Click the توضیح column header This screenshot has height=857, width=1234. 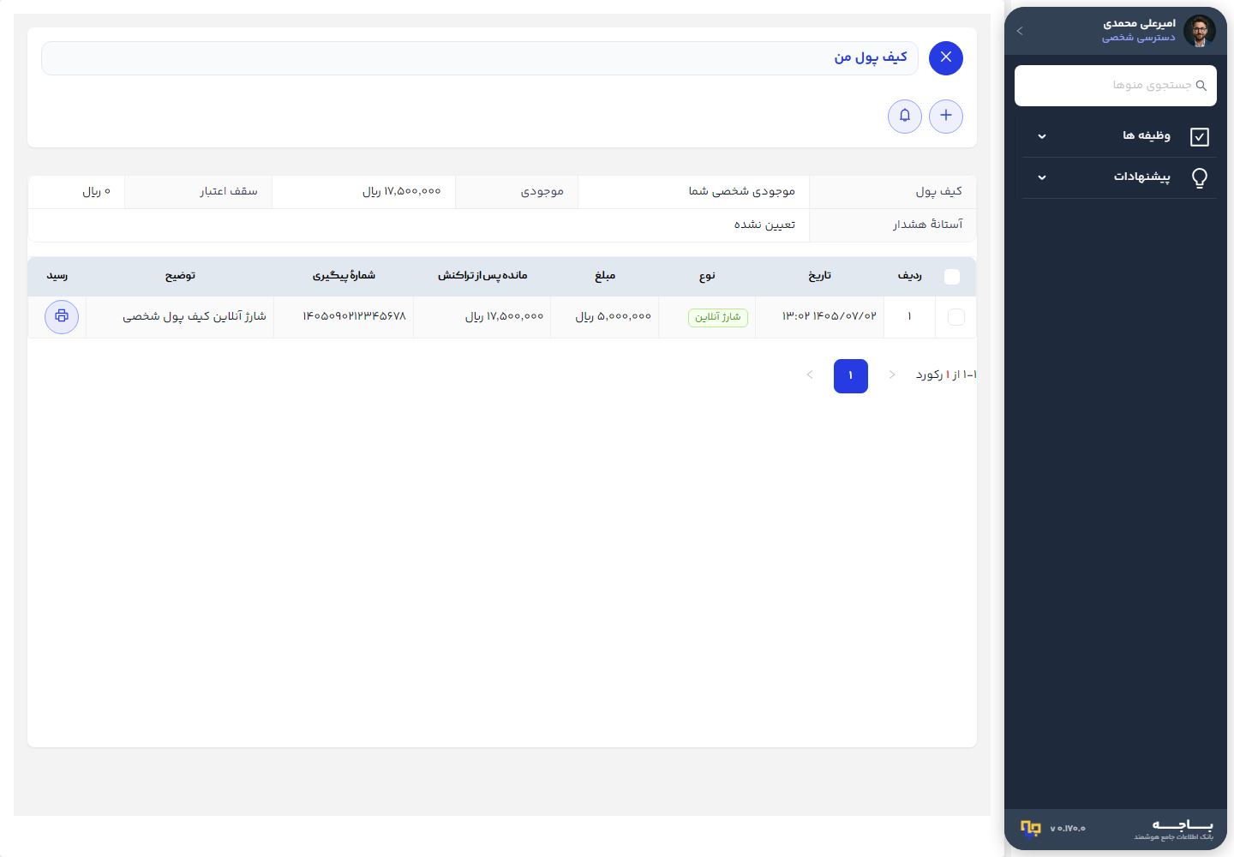click(x=180, y=276)
